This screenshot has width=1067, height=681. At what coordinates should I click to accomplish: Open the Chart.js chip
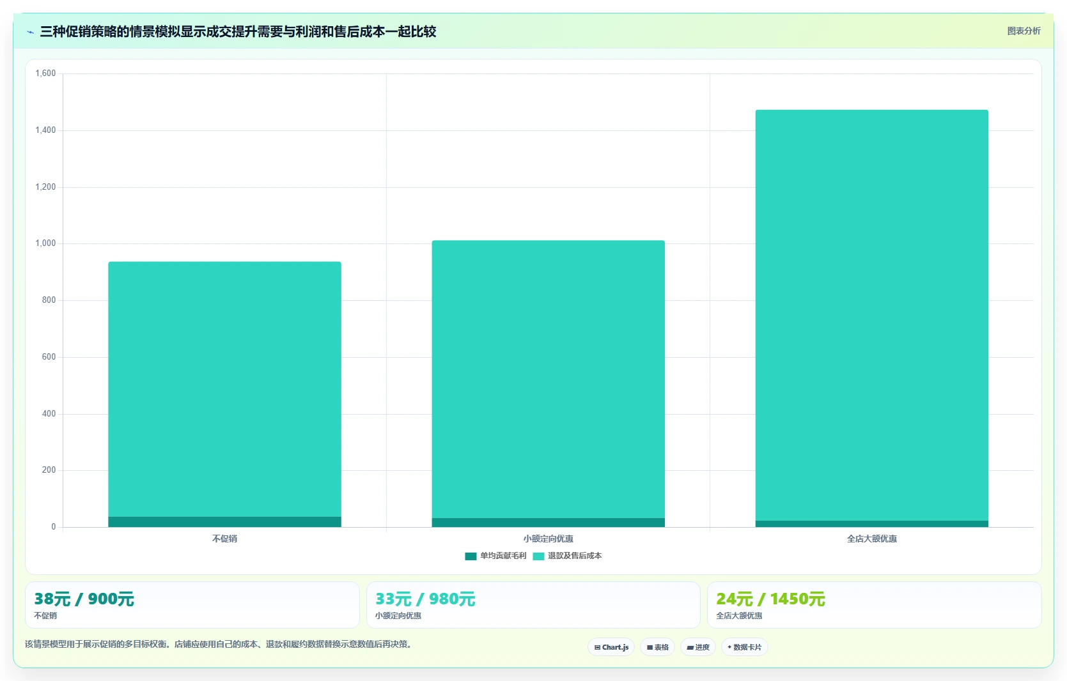tap(611, 647)
